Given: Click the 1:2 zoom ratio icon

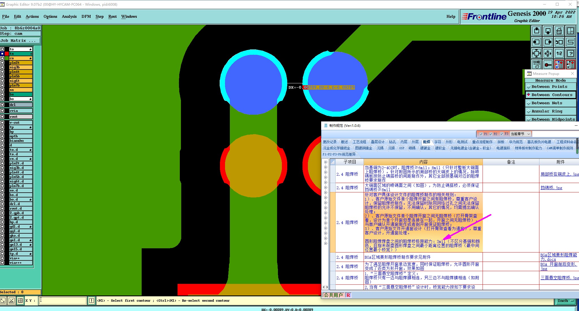Looking at the screenshot, I should pyautogui.click(x=559, y=53).
